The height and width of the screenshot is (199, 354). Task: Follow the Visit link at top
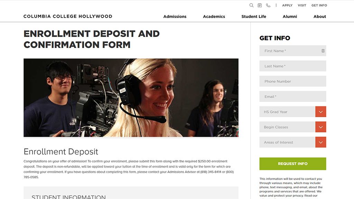pos(302,5)
